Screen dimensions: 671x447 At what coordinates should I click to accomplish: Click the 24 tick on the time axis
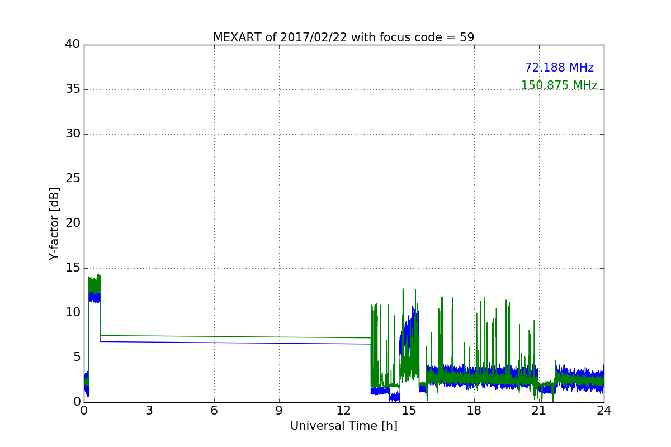point(603,411)
